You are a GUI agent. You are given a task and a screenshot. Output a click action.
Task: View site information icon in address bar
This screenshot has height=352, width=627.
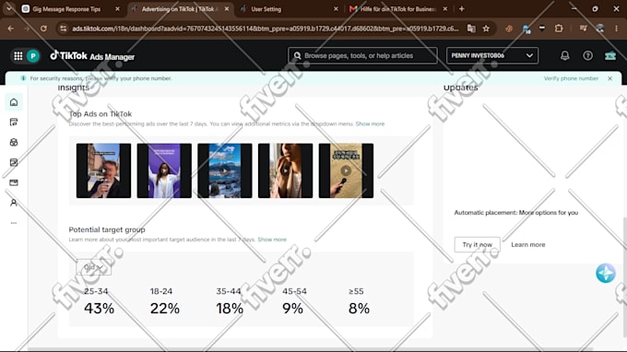(64, 29)
